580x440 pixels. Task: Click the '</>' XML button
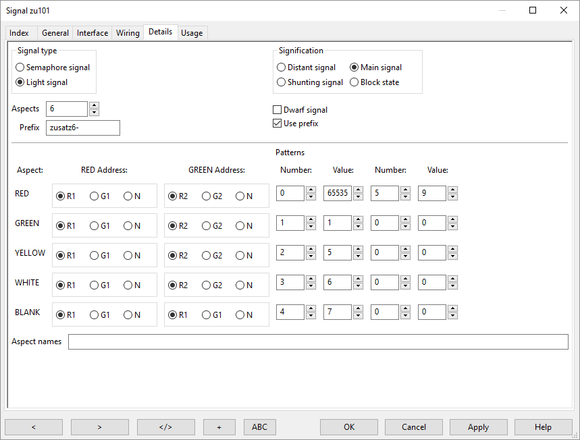point(165,427)
